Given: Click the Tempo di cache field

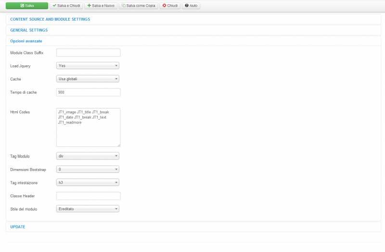Looking at the screenshot, I should (89, 92).
